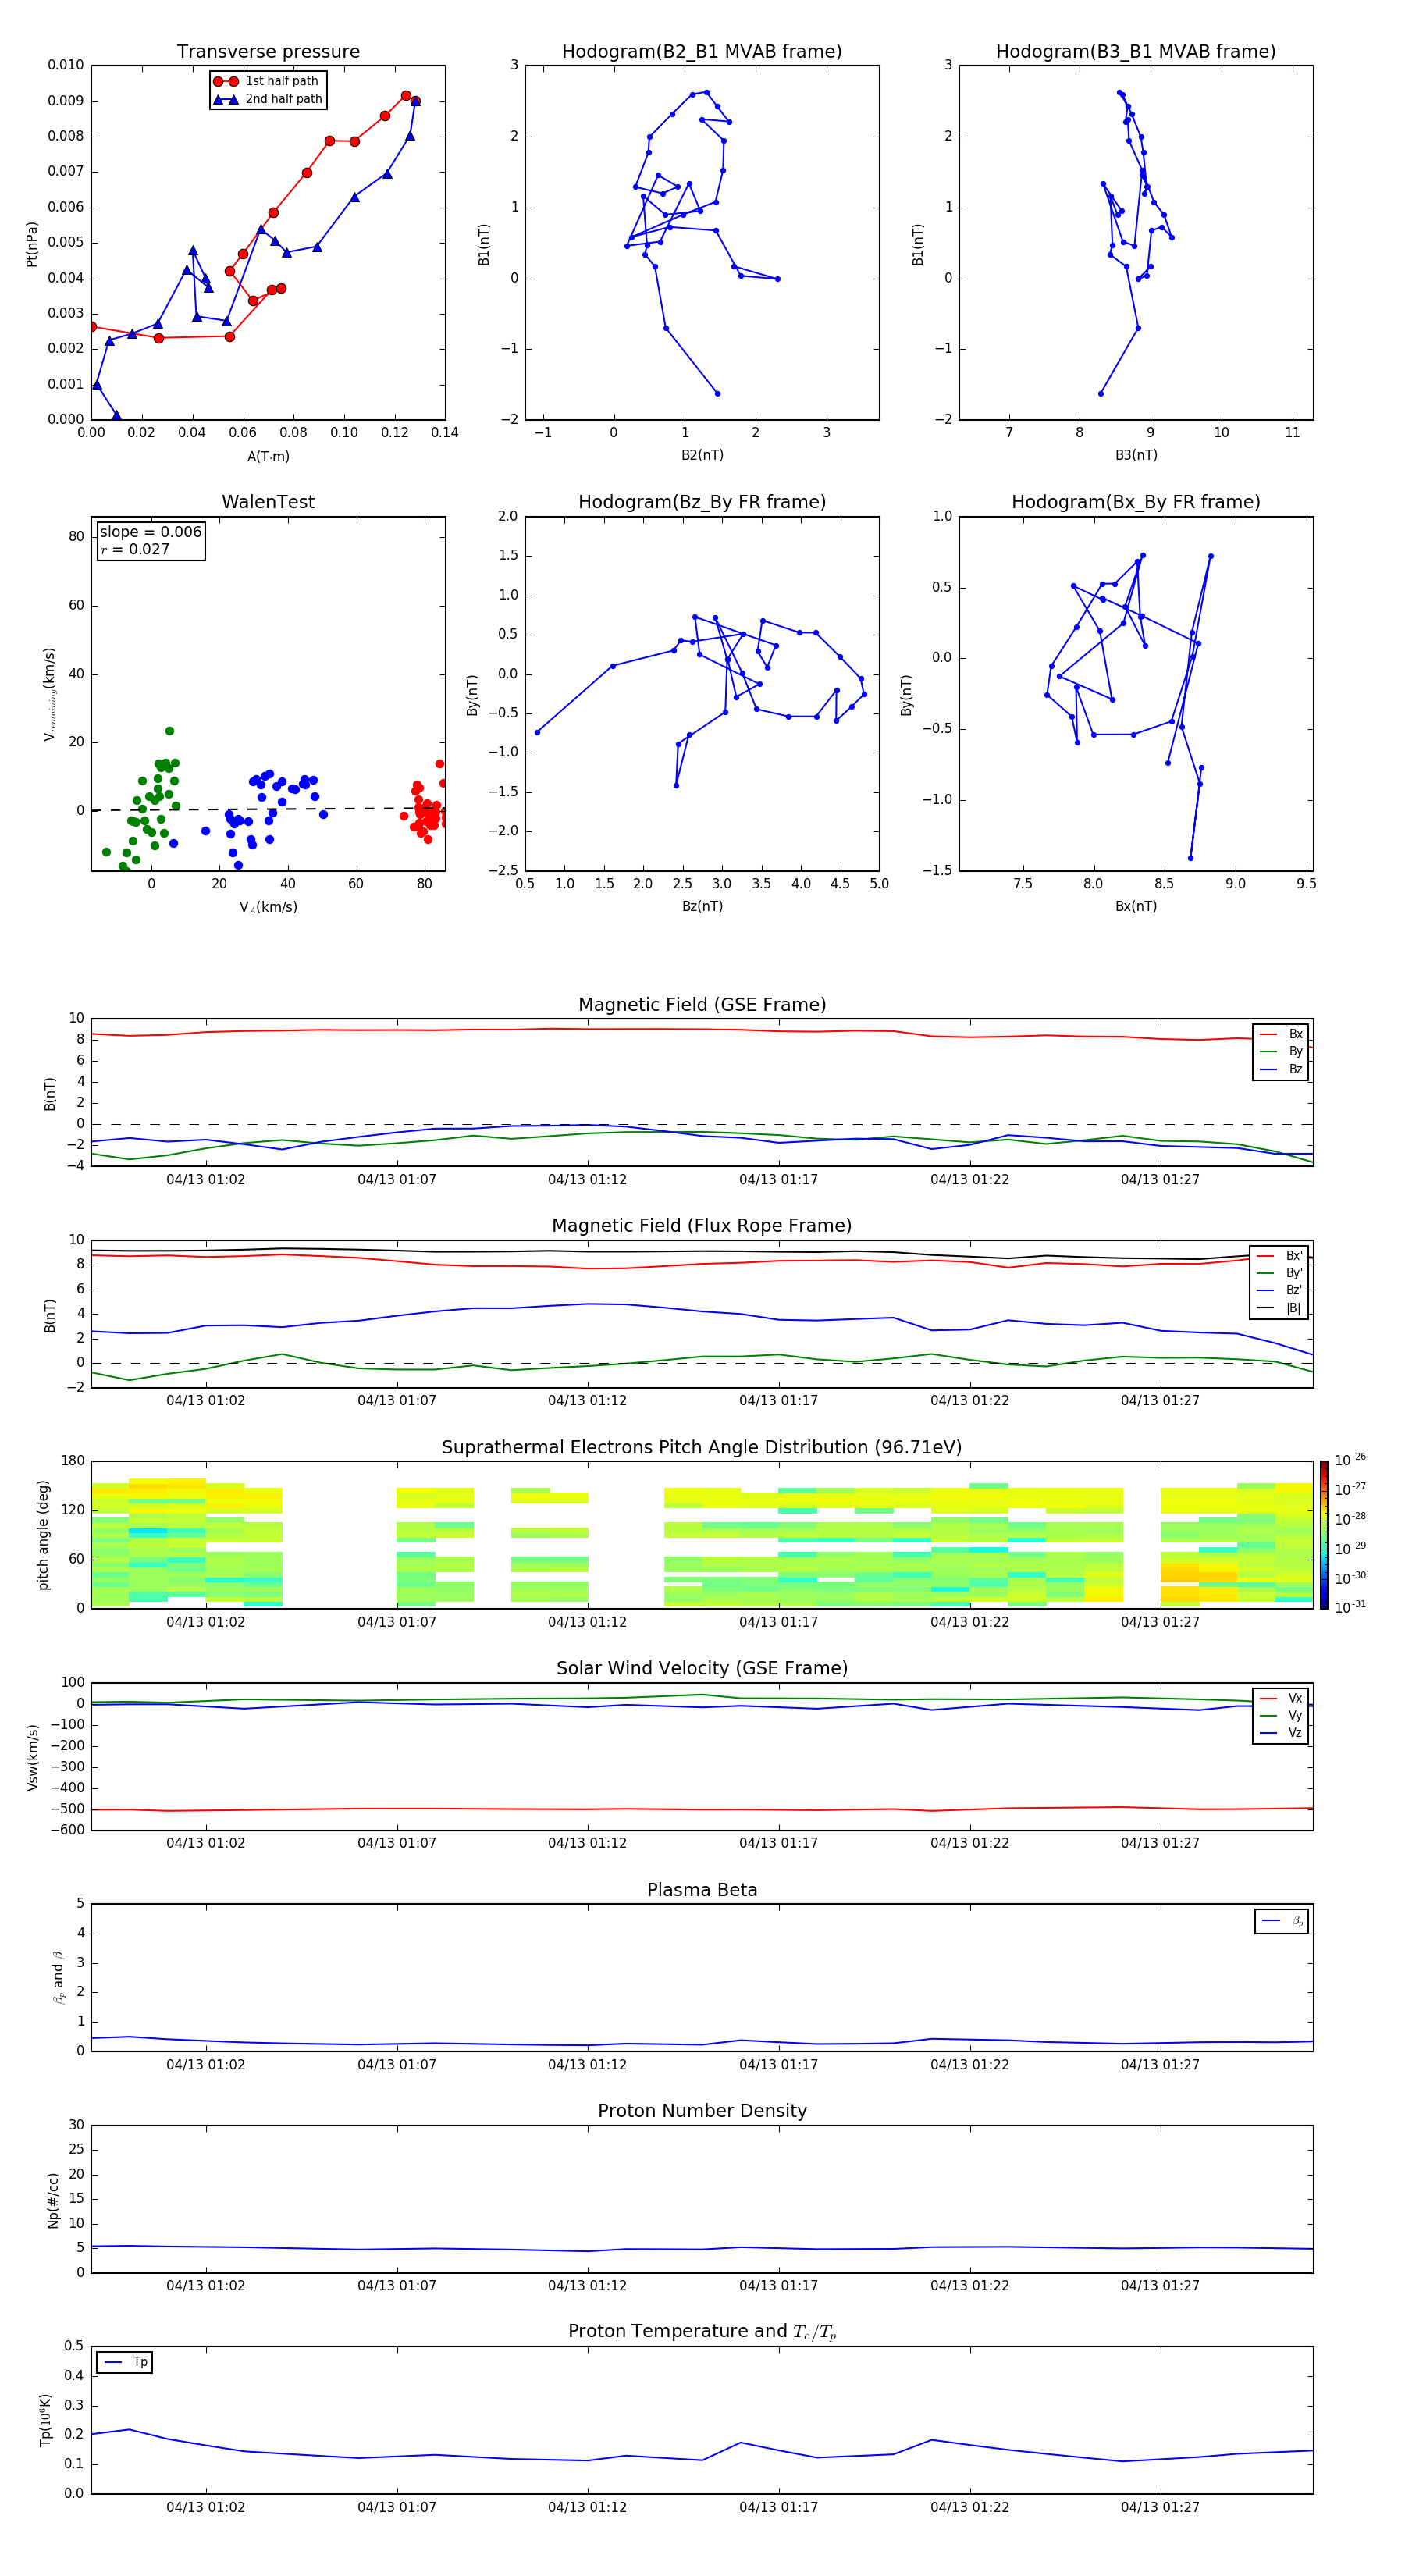This screenshot has width=1405, height=2576.
Task: Click the 'Solar Wind Velocity (GSE Frame)' title
Action: [x=702, y=1668]
